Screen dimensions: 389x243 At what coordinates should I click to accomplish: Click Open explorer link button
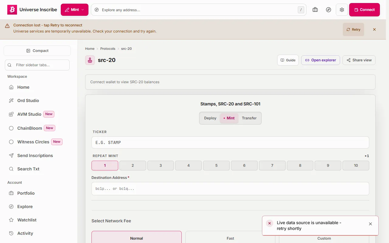tap(321, 60)
